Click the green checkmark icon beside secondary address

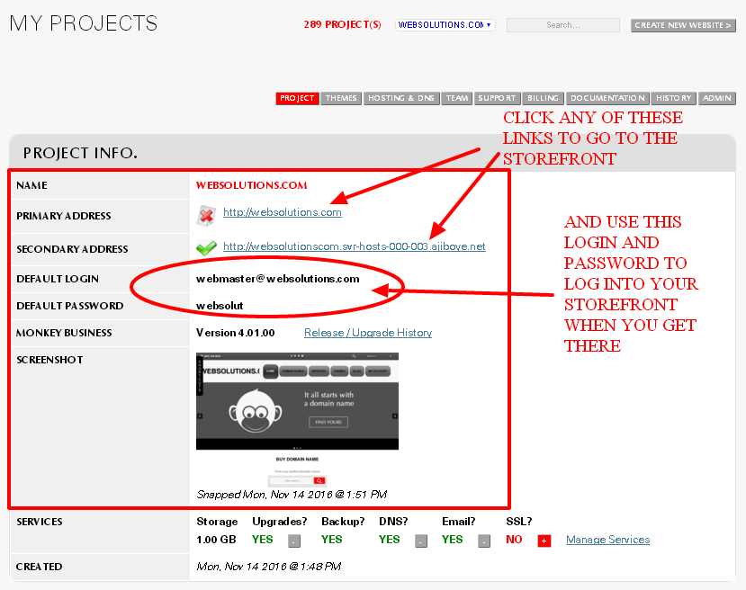[x=206, y=247]
